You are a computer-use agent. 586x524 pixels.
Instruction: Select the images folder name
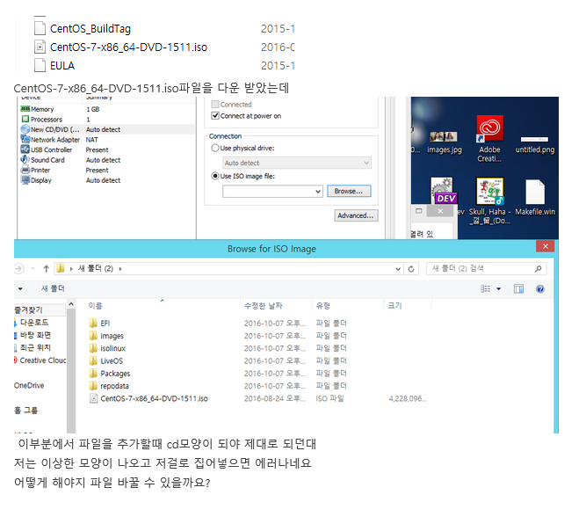(112, 336)
